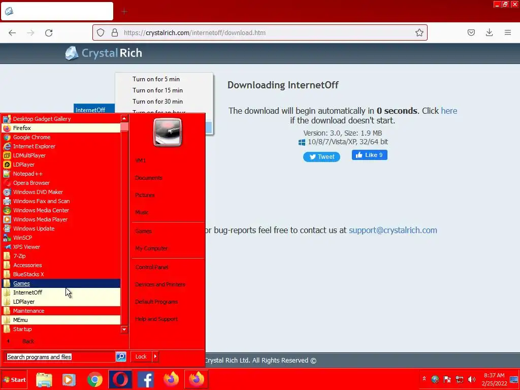
Task: Open Help and Support
Action: pyautogui.click(x=156, y=319)
